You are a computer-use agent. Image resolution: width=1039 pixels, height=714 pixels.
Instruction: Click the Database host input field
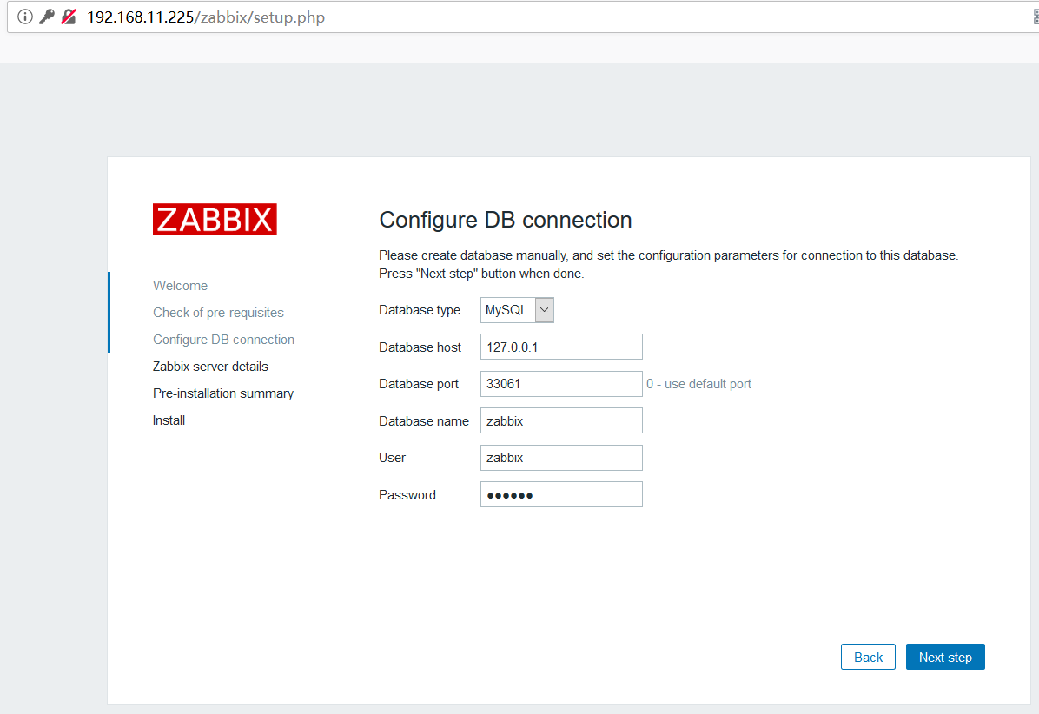click(561, 347)
